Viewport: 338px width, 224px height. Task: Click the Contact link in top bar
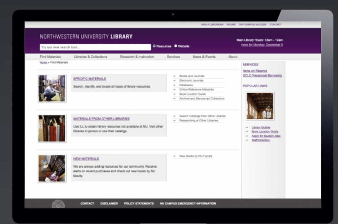point(276,25)
